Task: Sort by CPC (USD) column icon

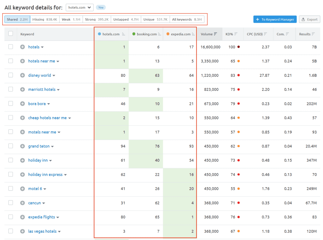Action: click(265, 34)
